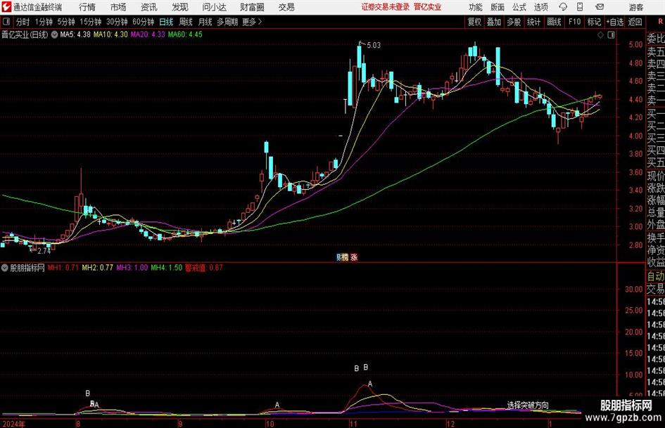The height and width of the screenshot is (428, 665).
Task: Click the MA20: 4.33 value label
Action: click(x=148, y=34)
